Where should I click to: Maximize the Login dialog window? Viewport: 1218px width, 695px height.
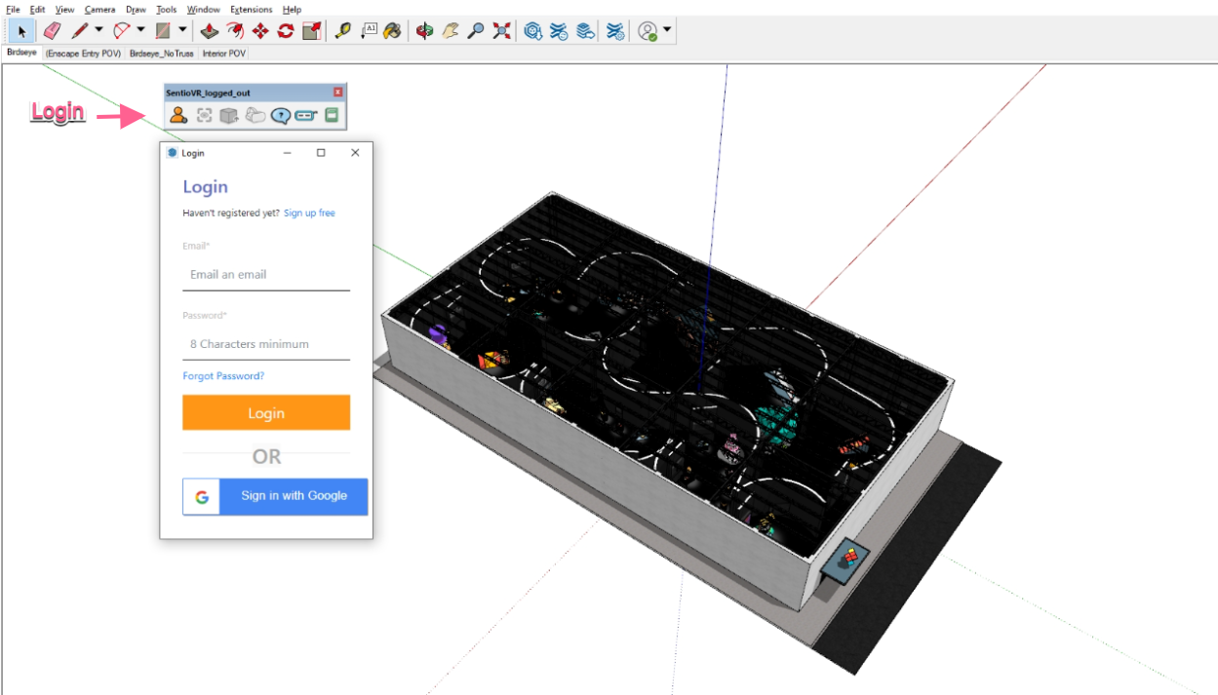pos(321,153)
